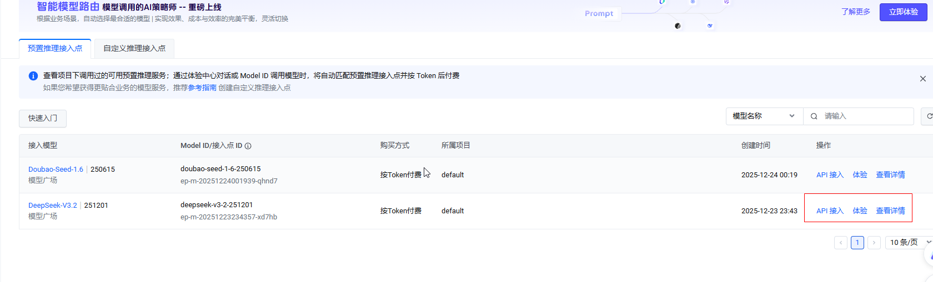Click API 接入 for Doubao-Seed-1.6
This screenshot has height=282, width=933.
click(830, 175)
